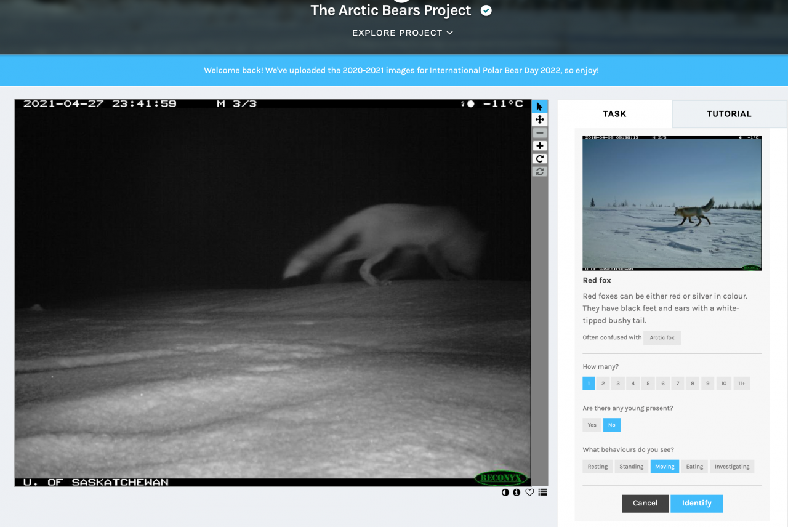Pick 7 as the animal count
Screen dimensions: 788x527
(678, 384)
